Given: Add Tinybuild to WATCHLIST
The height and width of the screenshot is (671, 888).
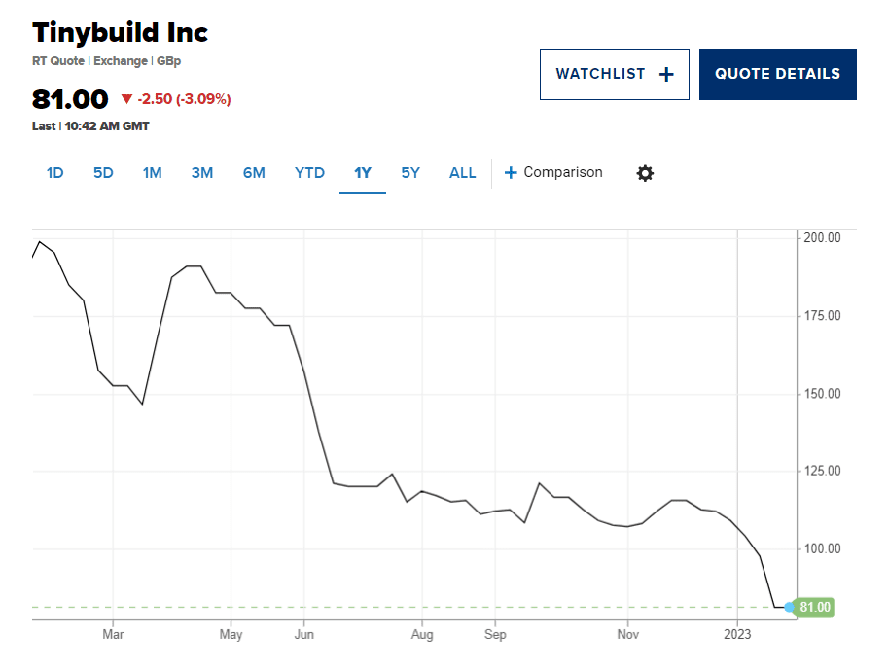Looking at the screenshot, I should 615,74.
